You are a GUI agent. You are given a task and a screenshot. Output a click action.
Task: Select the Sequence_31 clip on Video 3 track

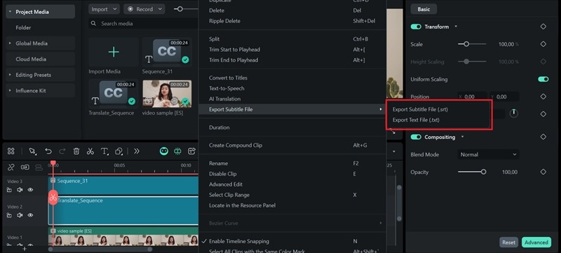123,185
